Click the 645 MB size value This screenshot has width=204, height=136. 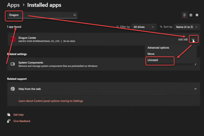click(183, 39)
